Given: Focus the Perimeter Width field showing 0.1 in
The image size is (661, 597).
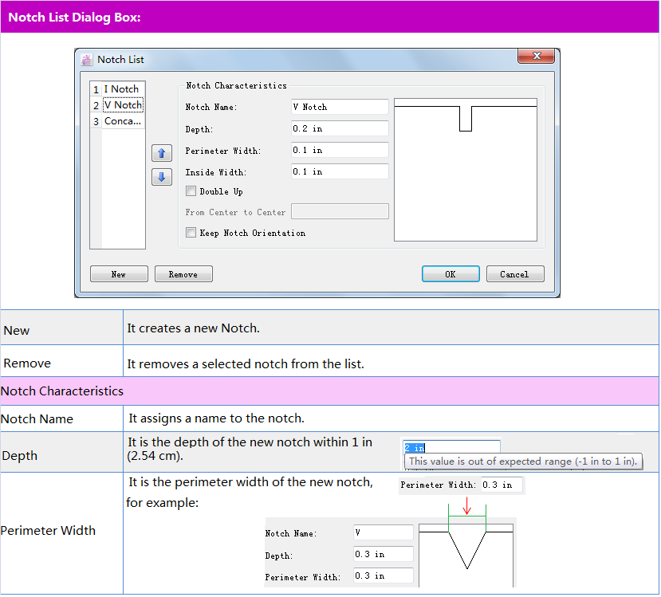Looking at the screenshot, I should (340, 150).
